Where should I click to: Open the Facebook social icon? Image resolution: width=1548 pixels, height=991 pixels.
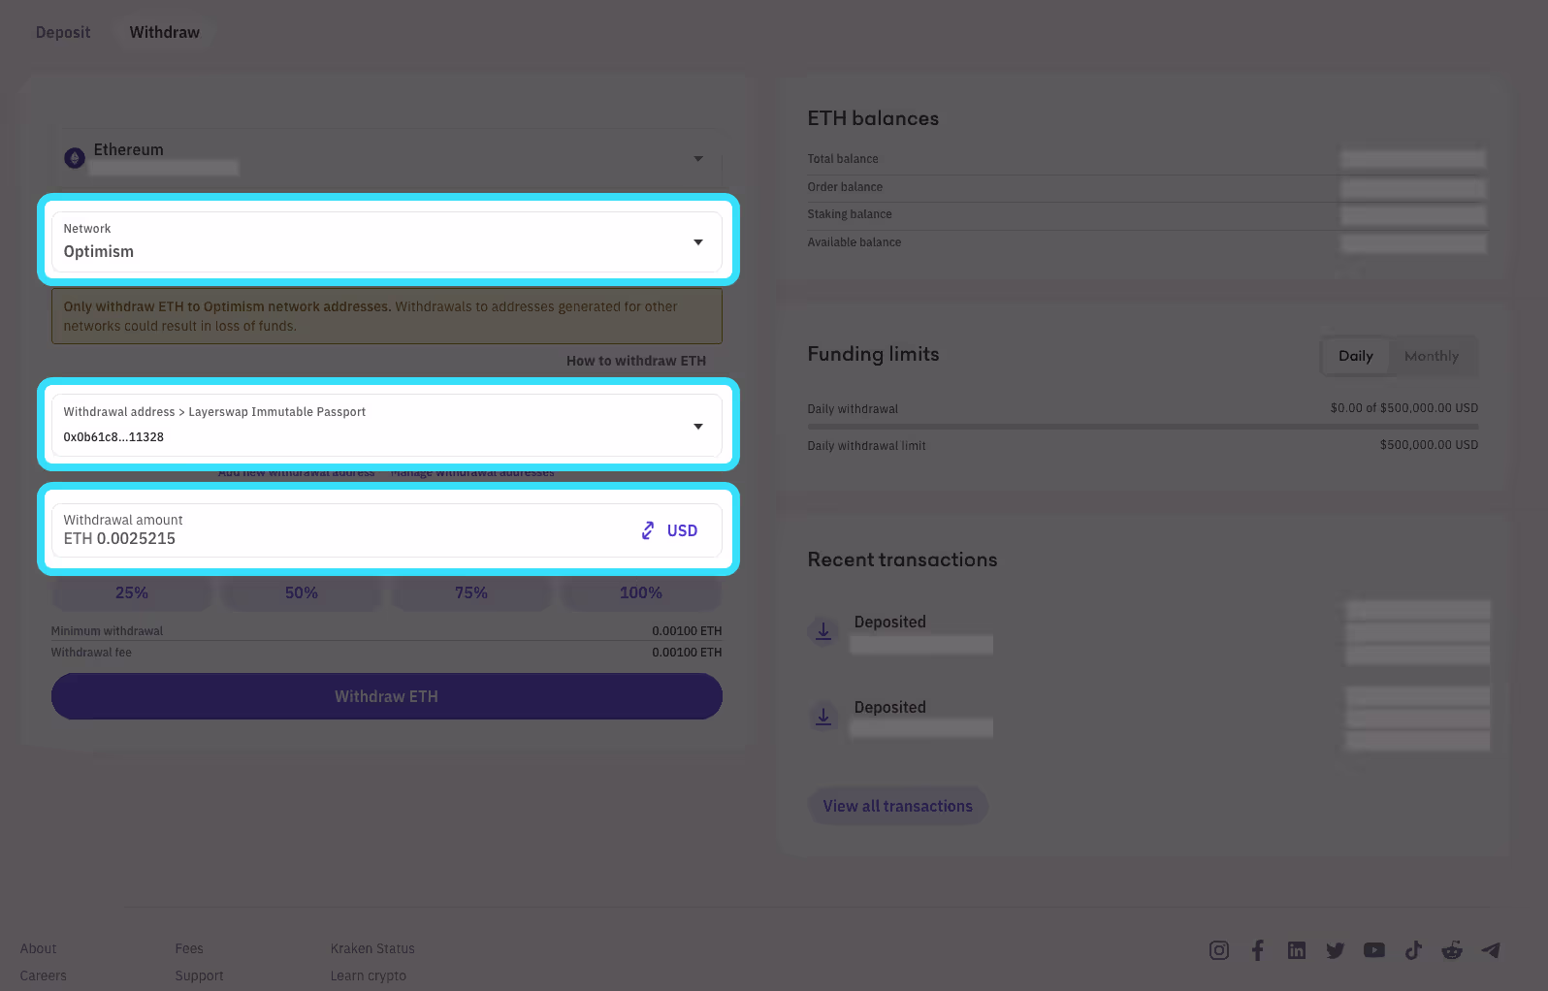click(x=1258, y=950)
